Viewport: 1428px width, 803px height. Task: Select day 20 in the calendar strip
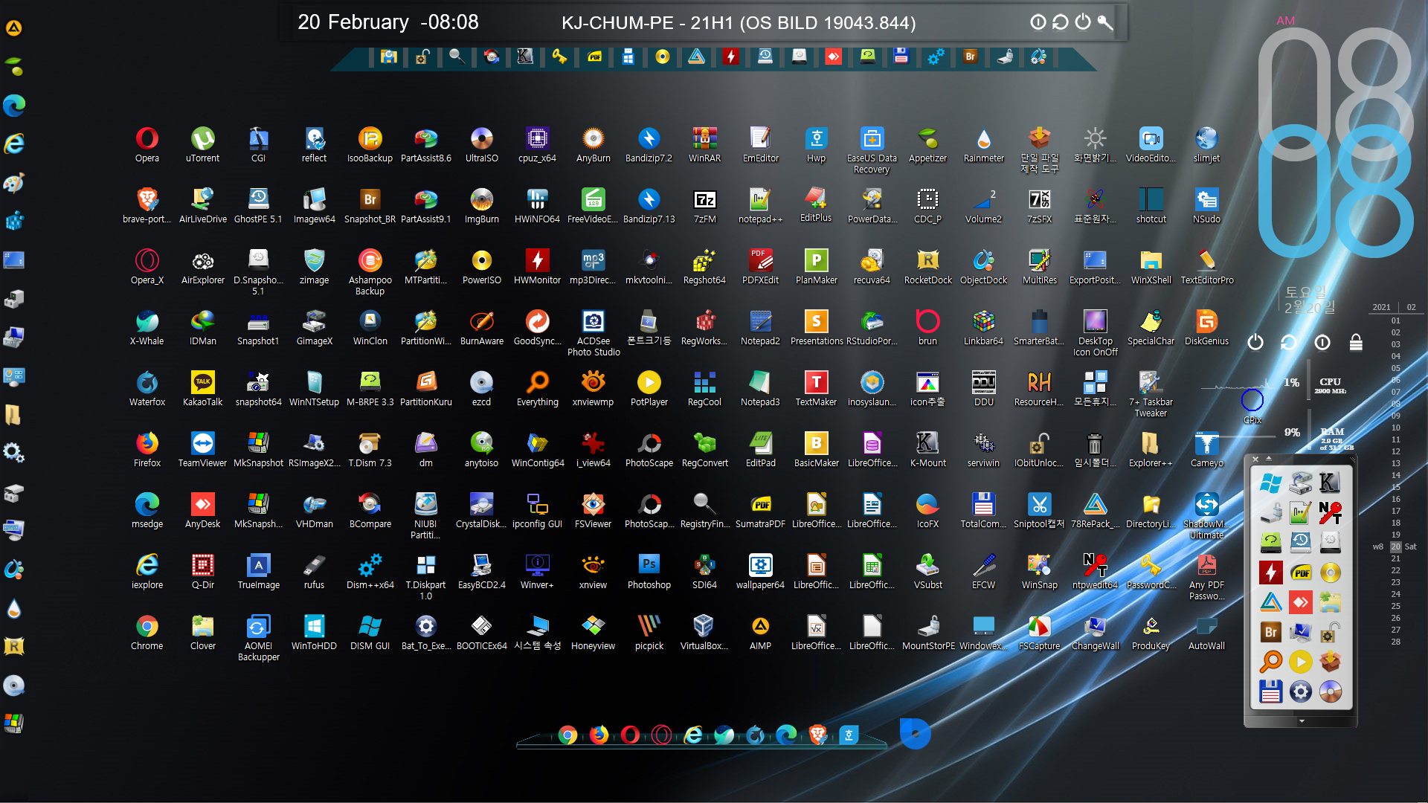pos(1395,546)
